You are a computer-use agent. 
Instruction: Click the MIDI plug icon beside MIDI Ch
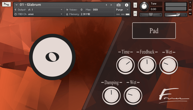click(16, 14)
